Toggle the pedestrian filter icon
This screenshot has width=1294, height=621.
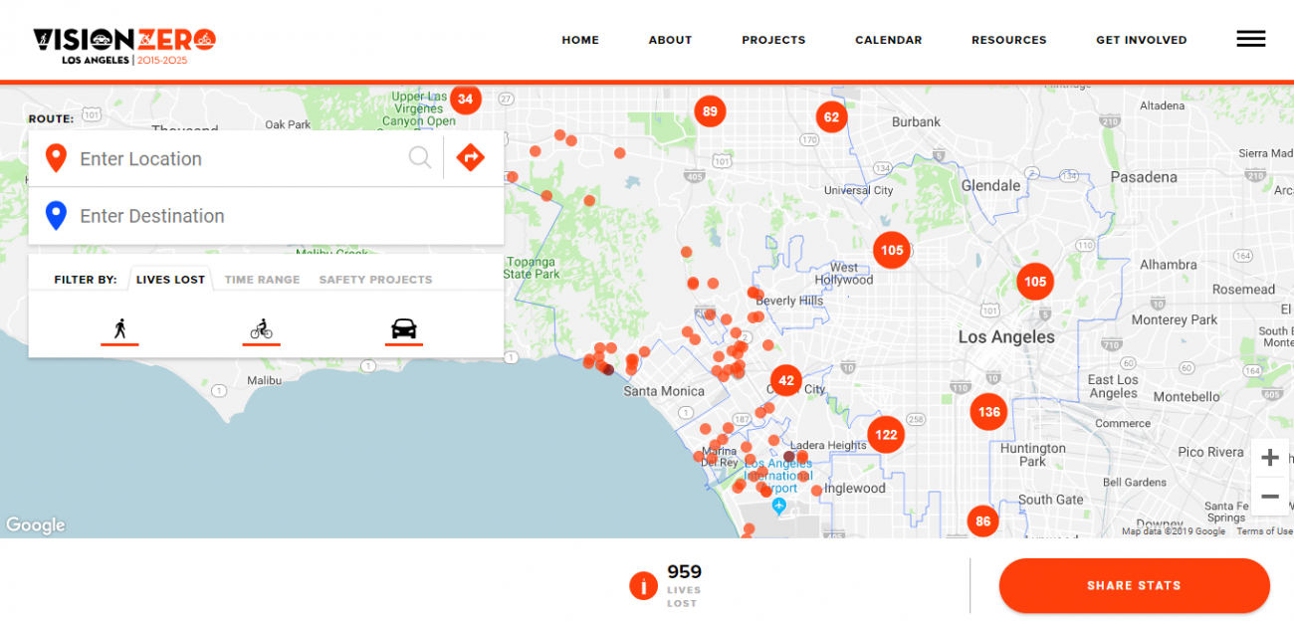[x=119, y=328]
